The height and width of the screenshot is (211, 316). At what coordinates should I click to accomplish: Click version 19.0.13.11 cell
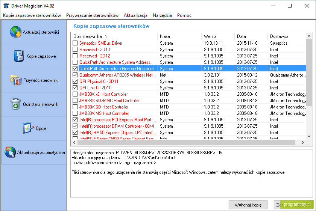point(213,43)
